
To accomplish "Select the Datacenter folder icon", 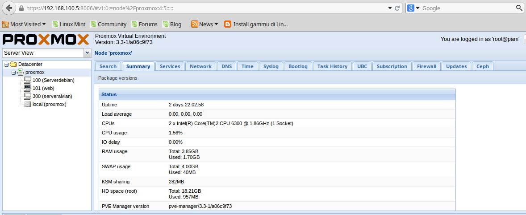I will (13, 64).
